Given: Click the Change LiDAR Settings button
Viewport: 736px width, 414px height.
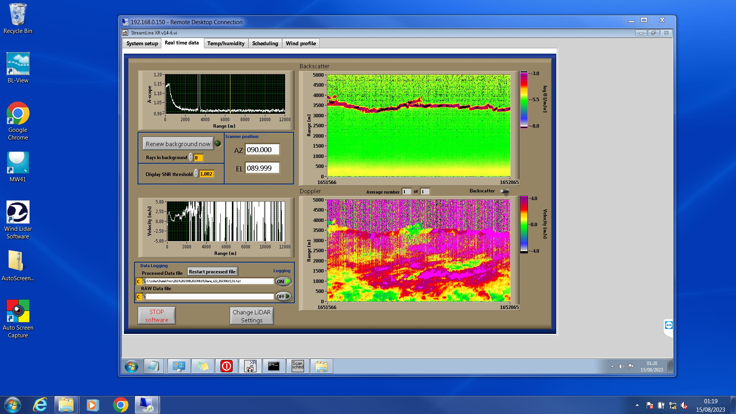Looking at the screenshot, I should pyautogui.click(x=251, y=316).
